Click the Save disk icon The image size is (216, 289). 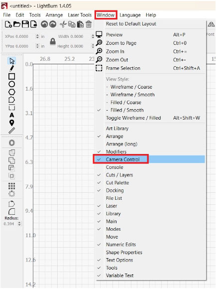pos(25,24)
